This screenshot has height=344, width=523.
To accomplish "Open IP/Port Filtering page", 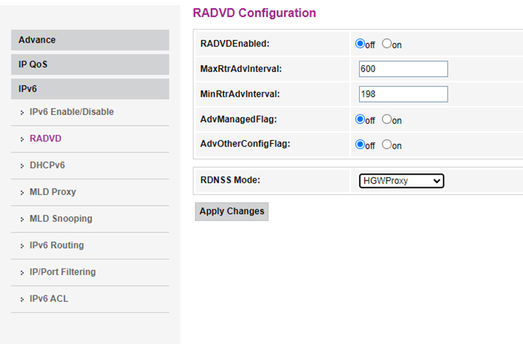I will [62, 272].
